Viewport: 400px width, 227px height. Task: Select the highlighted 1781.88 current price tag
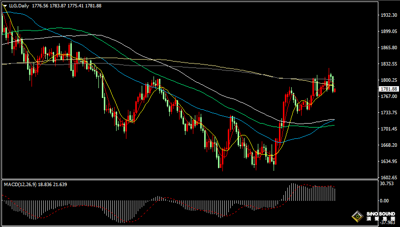click(389, 89)
